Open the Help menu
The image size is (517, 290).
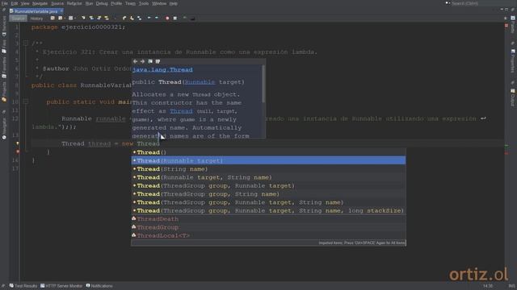pos(174,3)
